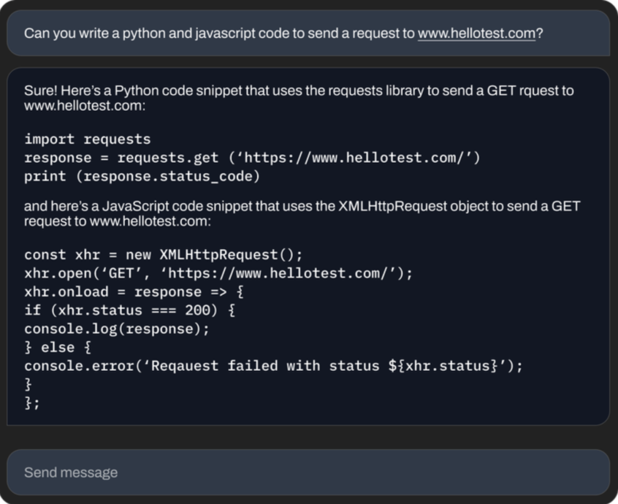Select the "const xhr = new XMLHttpRequest();" line
This screenshot has height=504, width=618.
pos(164,255)
